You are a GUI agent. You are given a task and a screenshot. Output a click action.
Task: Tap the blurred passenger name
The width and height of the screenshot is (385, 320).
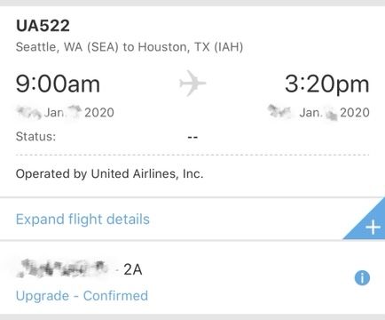click(x=63, y=268)
